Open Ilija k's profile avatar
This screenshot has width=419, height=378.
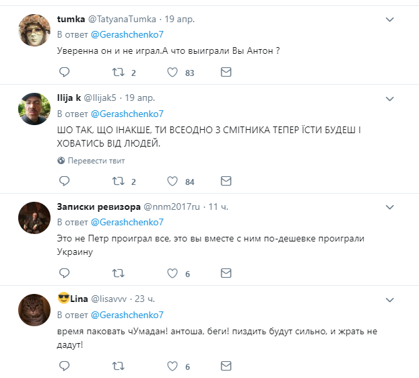coord(30,109)
